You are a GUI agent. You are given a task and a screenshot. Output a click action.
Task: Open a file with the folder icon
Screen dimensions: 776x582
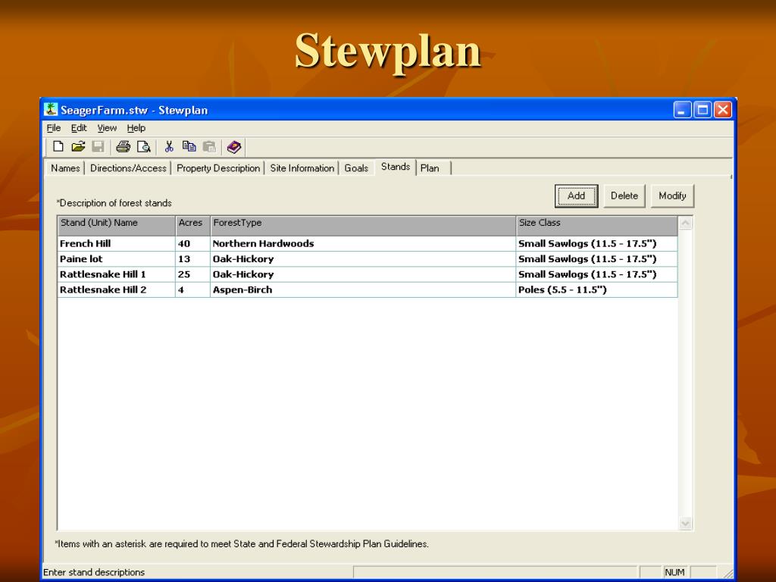(x=78, y=146)
